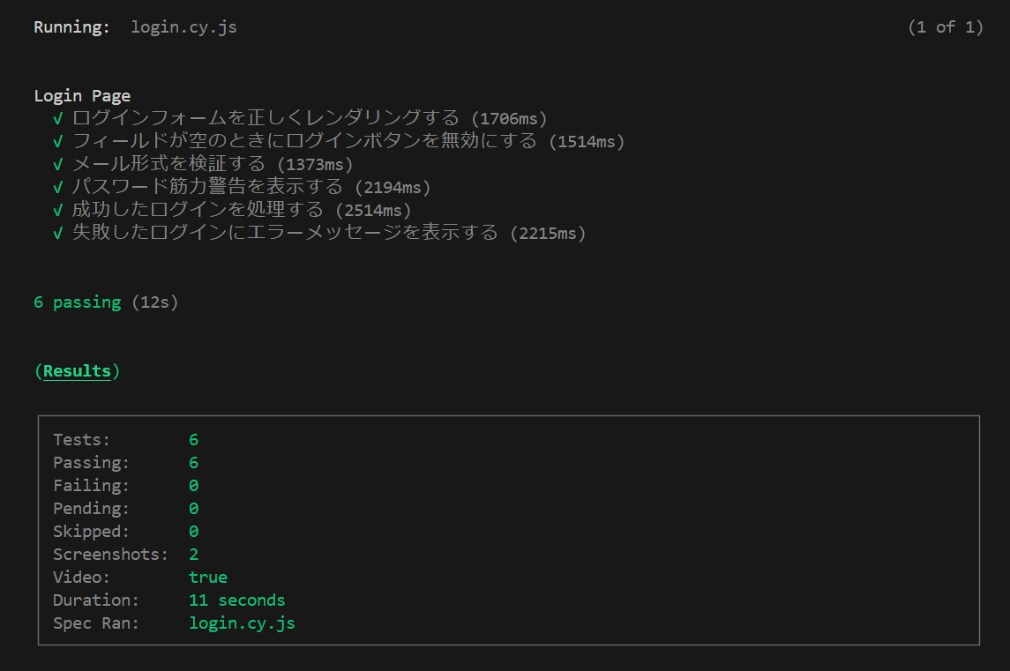Click the '6 passing' summary text
This screenshot has width=1010, height=671.
[x=78, y=302]
